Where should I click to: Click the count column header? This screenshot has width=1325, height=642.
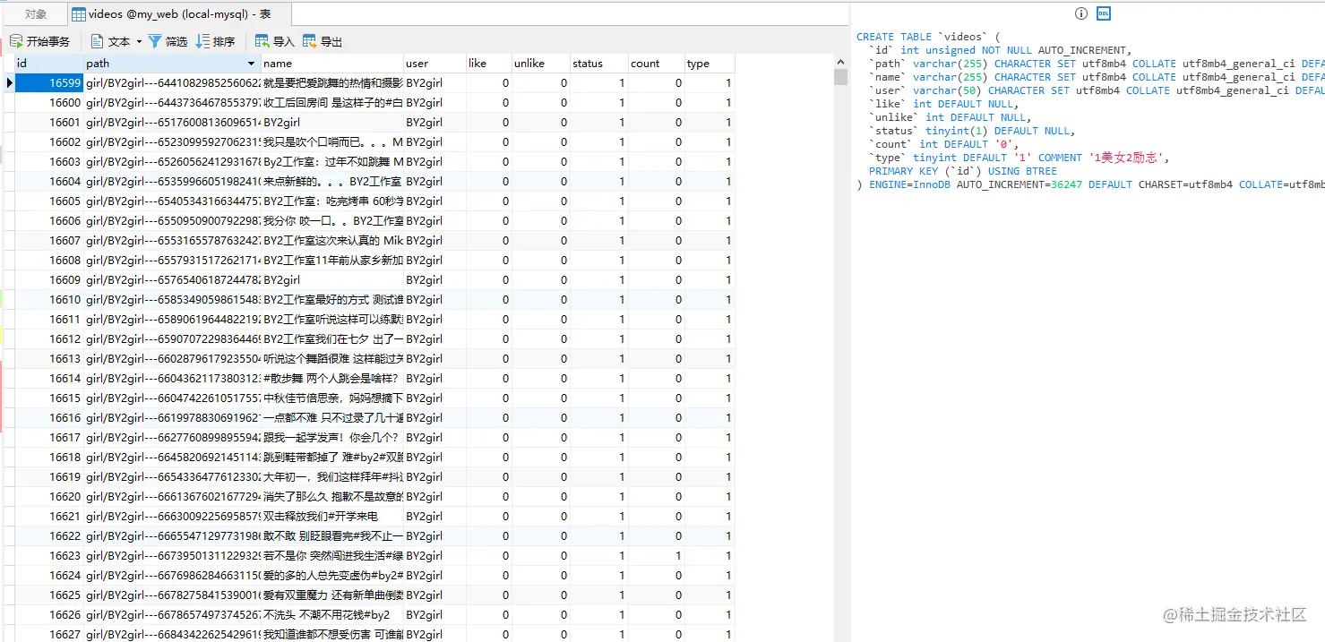tap(656, 64)
